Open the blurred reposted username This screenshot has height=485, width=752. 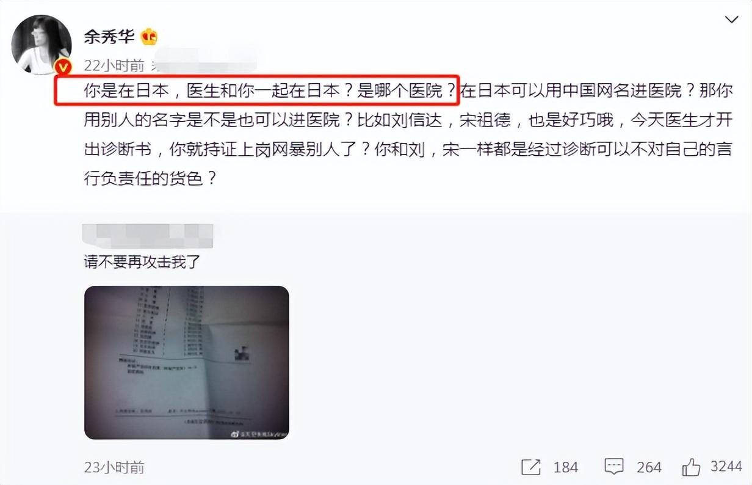pyautogui.click(x=148, y=236)
